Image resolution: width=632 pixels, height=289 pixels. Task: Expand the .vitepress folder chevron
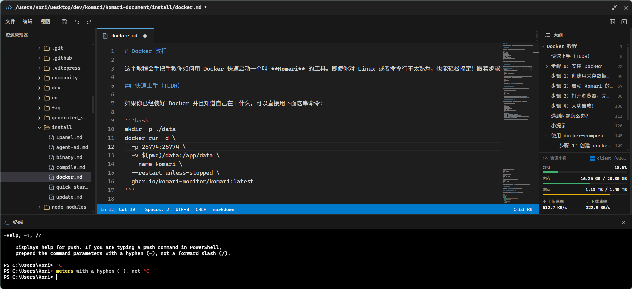(39, 68)
